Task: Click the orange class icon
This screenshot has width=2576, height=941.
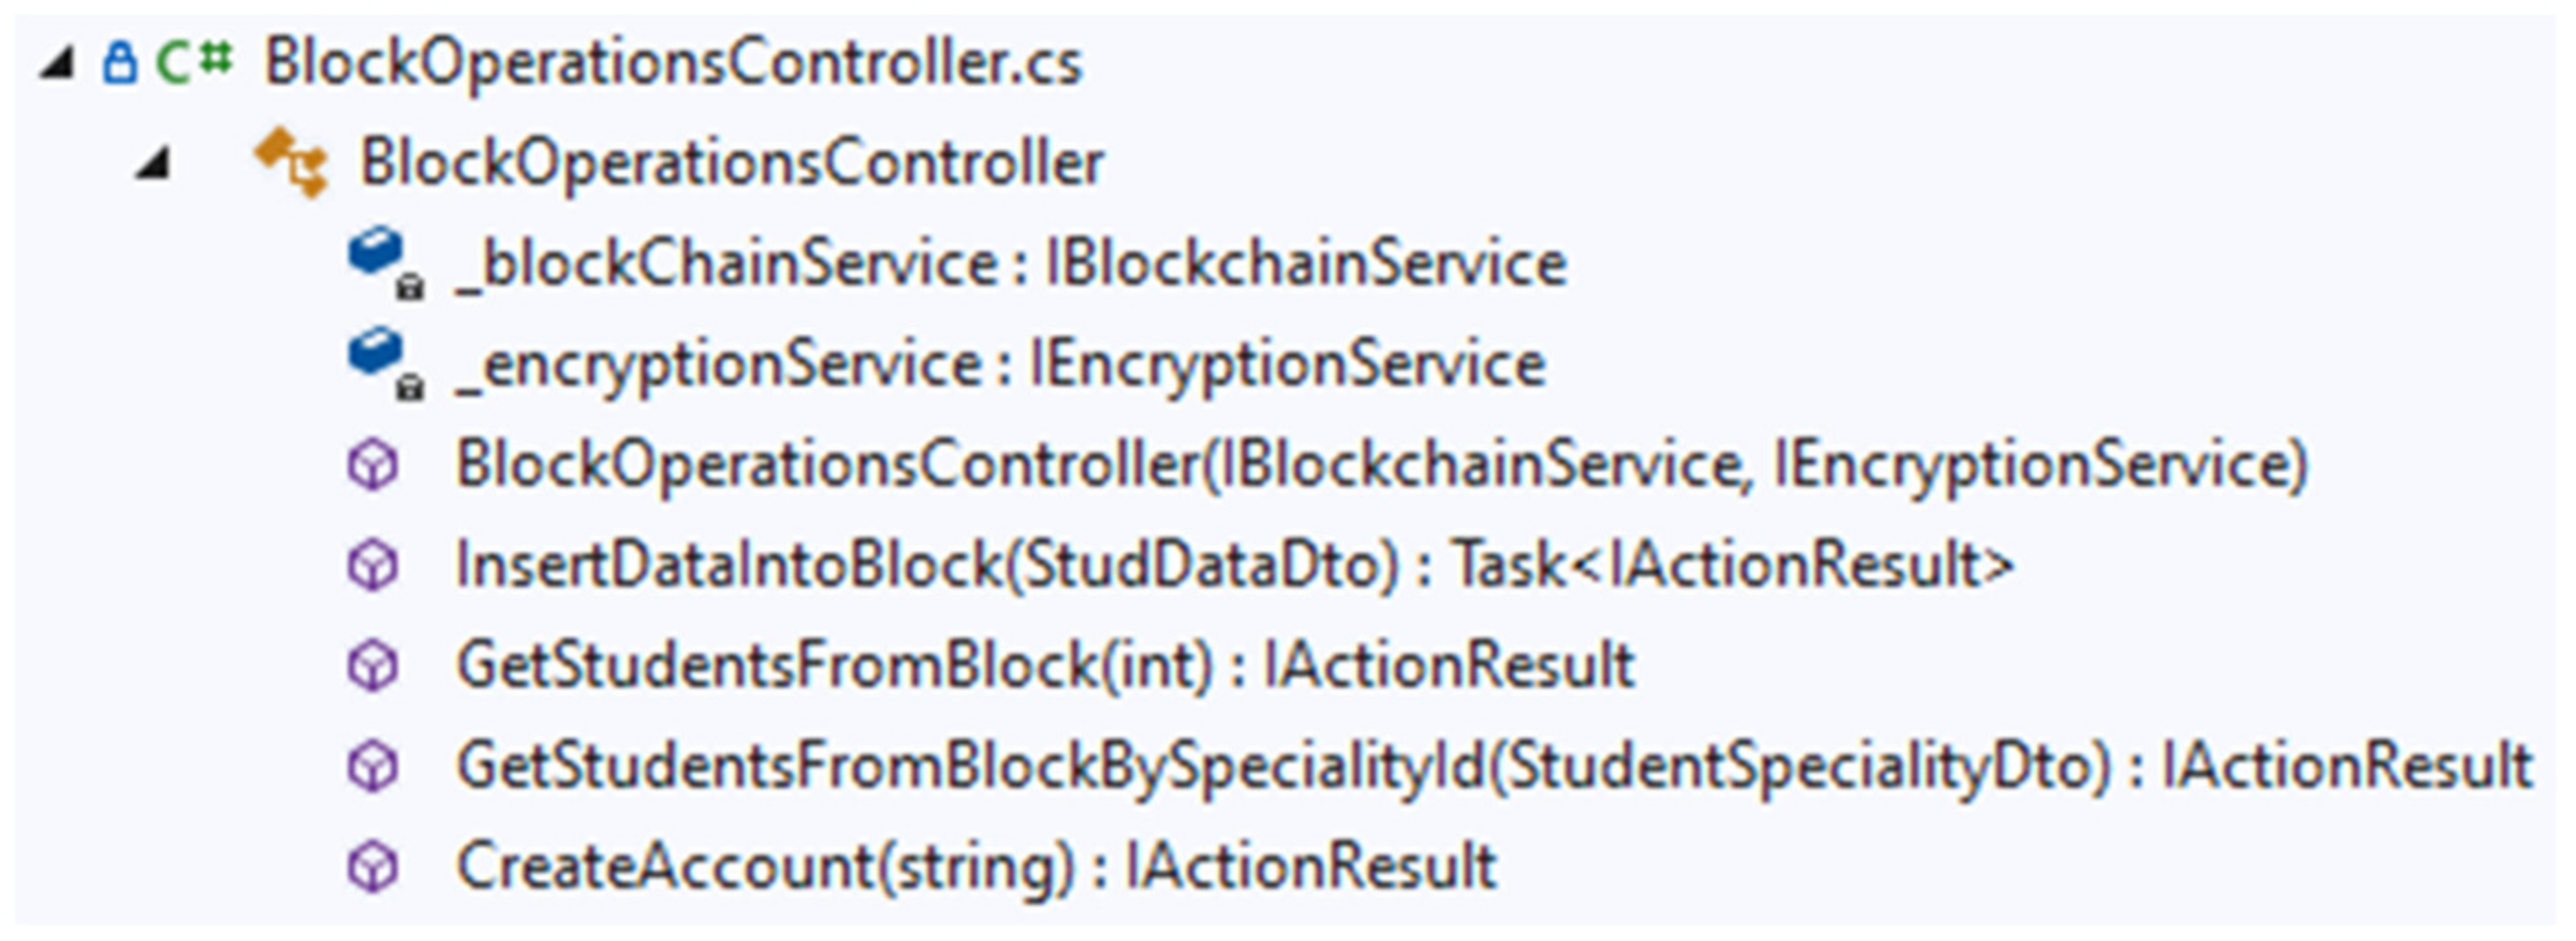Action: [x=291, y=162]
